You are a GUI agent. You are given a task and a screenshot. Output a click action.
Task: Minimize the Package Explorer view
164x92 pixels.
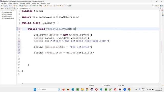13,8
